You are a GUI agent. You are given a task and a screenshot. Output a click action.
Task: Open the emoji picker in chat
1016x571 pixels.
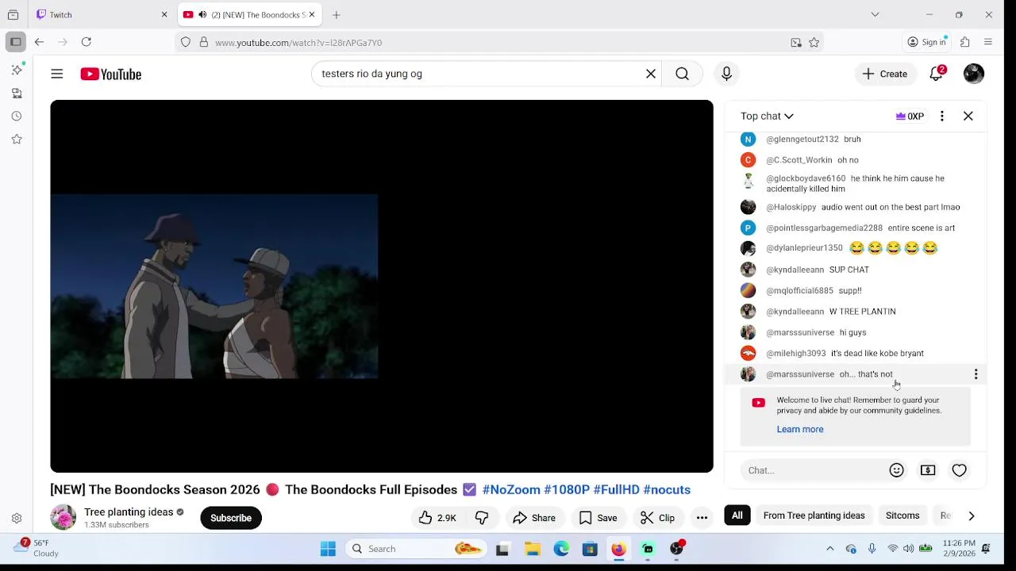tap(897, 470)
